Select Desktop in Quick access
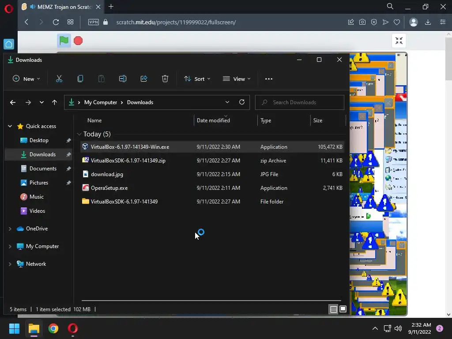The width and height of the screenshot is (452, 339). coord(39,140)
